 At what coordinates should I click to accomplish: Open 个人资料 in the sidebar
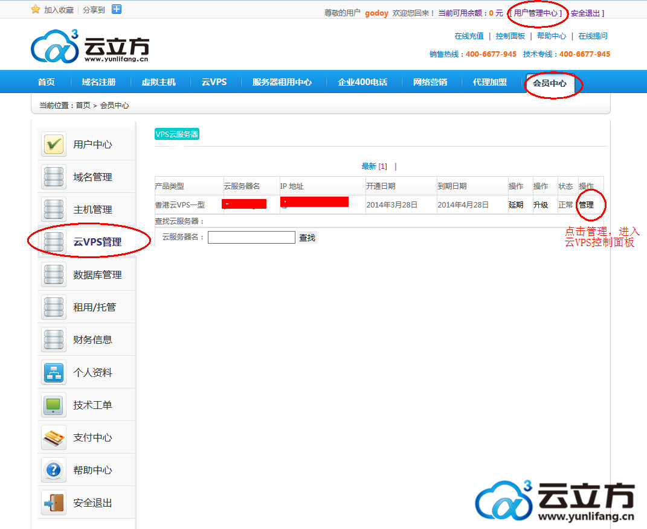click(x=92, y=372)
